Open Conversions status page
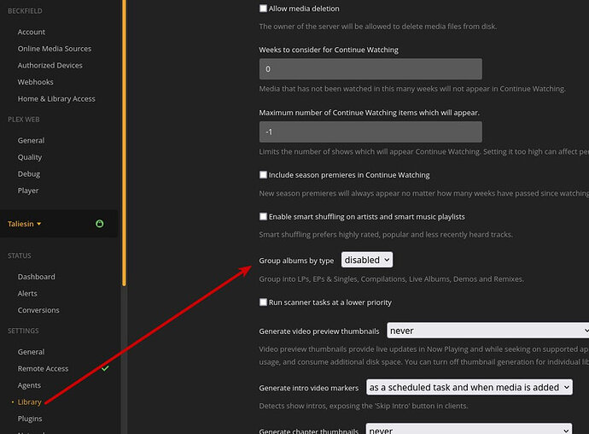This screenshot has height=434, width=589. [x=38, y=310]
